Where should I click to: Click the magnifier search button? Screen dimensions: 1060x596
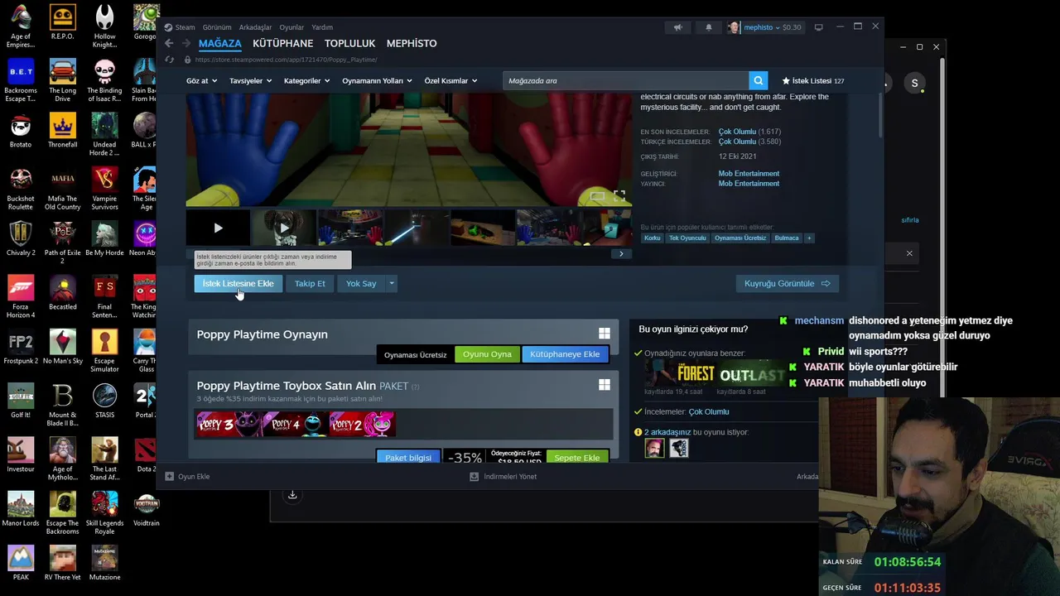click(x=758, y=80)
